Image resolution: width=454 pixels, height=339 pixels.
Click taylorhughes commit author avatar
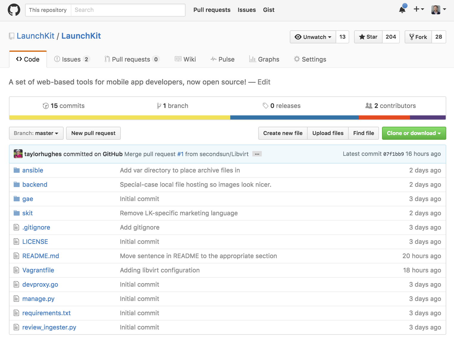[18, 154]
